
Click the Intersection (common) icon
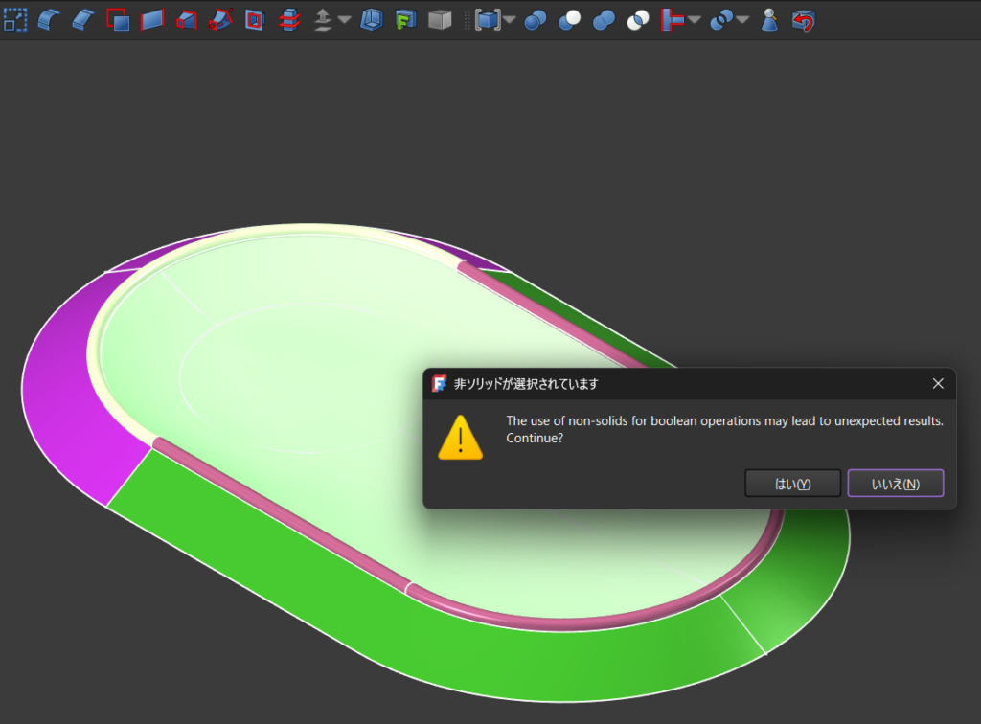tap(638, 19)
